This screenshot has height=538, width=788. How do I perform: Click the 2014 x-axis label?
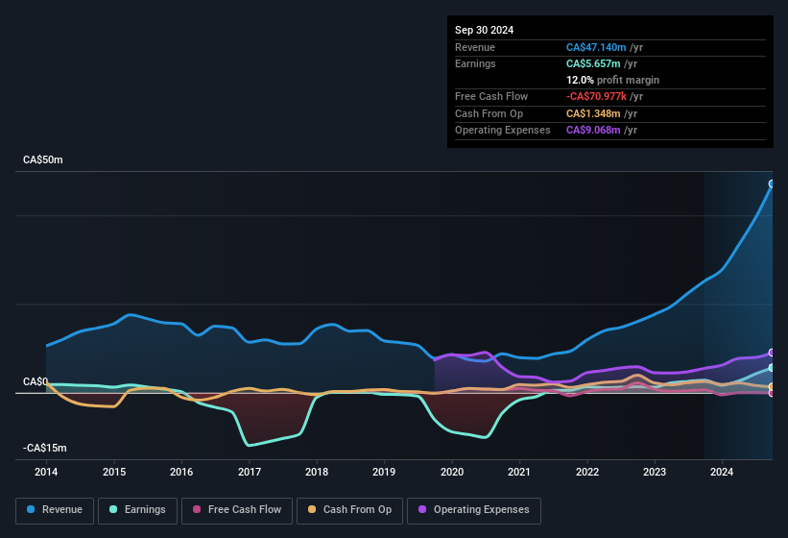[46, 472]
